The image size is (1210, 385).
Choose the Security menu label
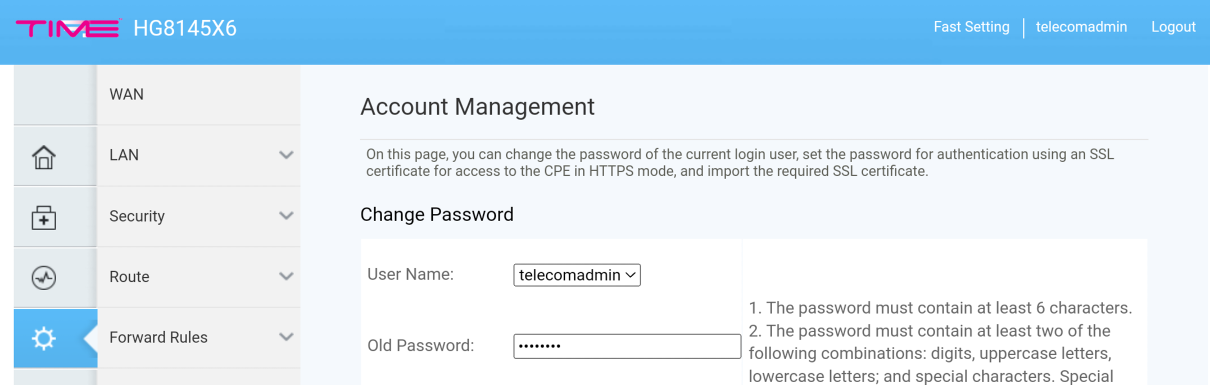(137, 216)
